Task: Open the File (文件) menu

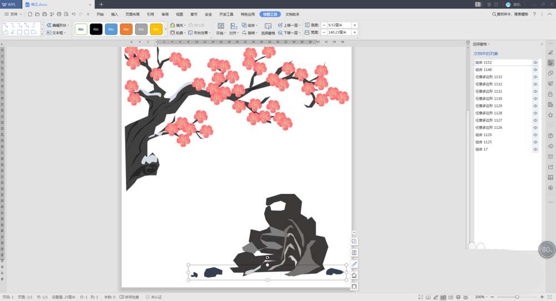Action: tap(13, 14)
